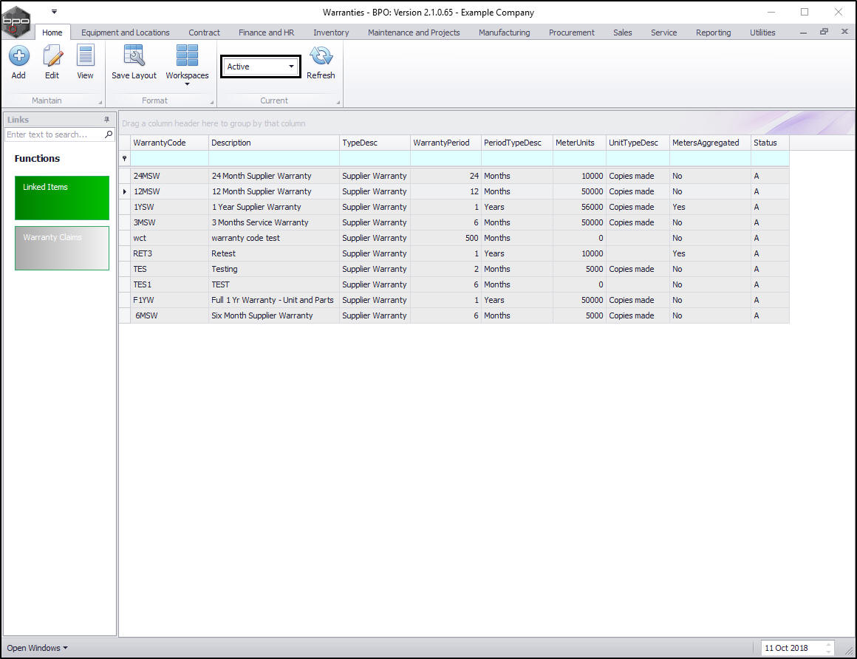Select the Testing description cell

pos(274,269)
